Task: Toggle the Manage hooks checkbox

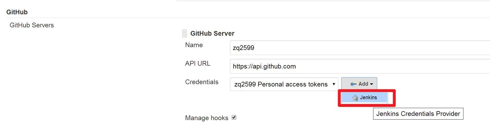Action: 234,117
